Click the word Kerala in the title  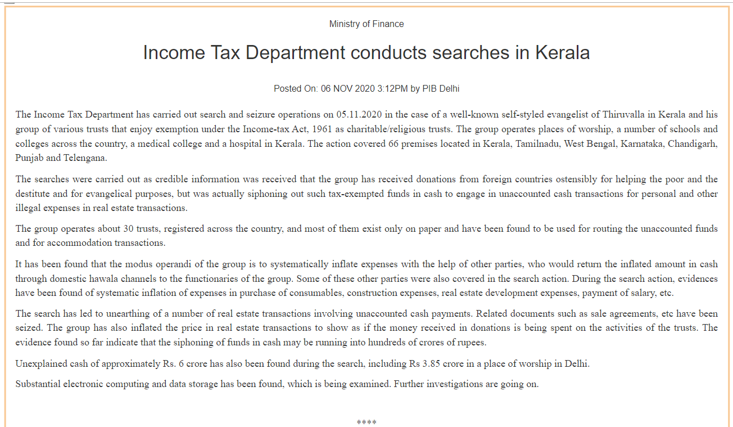pyautogui.click(x=562, y=52)
